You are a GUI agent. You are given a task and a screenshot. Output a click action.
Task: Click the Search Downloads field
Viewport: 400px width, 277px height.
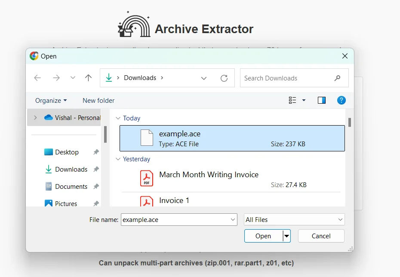(294, 78)
